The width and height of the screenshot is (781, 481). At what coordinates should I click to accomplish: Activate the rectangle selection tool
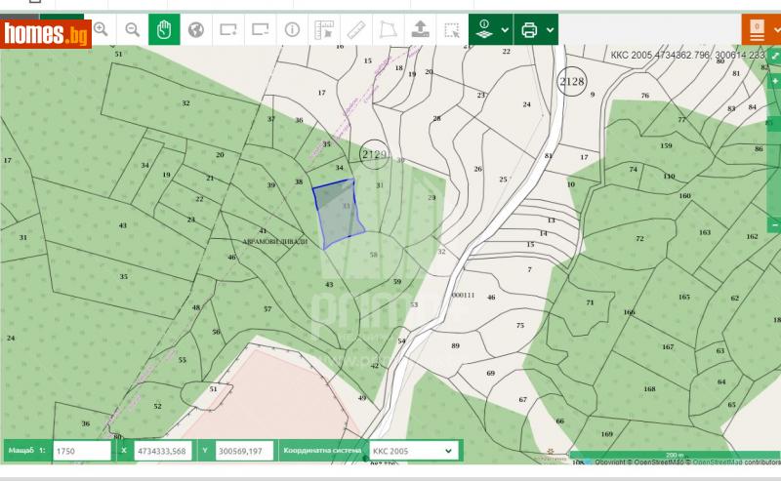point(451,29)
